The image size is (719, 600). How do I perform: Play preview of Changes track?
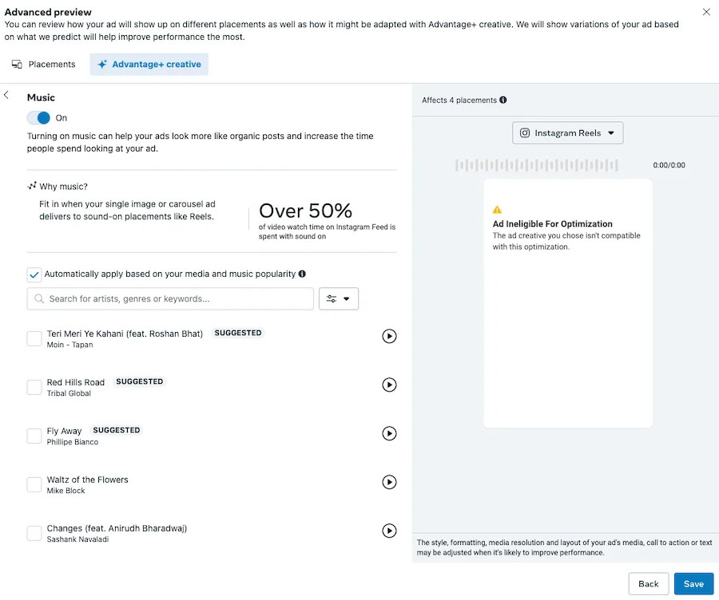pyautogui.click(x=389, y=531)
